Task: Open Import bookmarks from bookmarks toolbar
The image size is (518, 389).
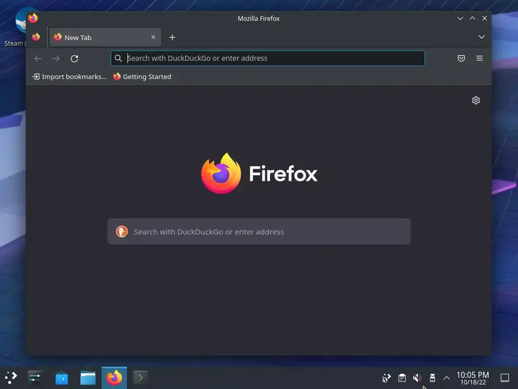Action: point(69,77)
